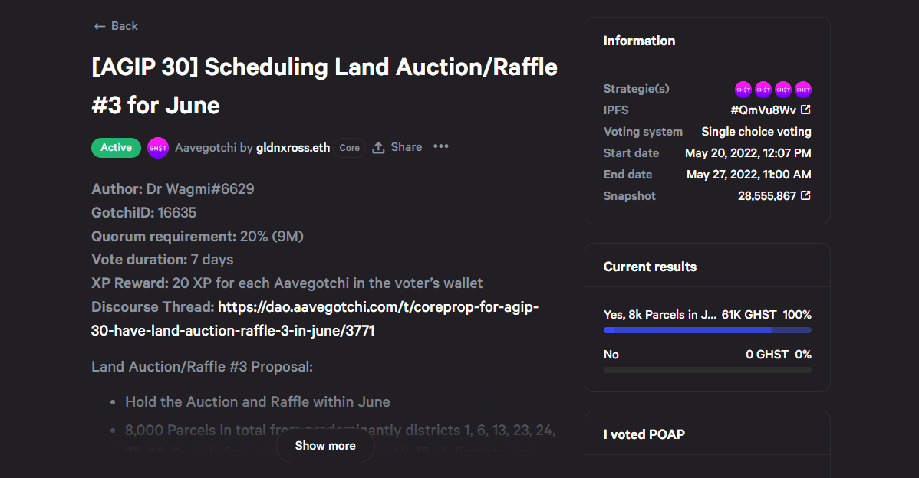This screenshot has width=919, height=478.
Task: Open the Aavegotchi GHST space avatar
Action: pos(158,147)
